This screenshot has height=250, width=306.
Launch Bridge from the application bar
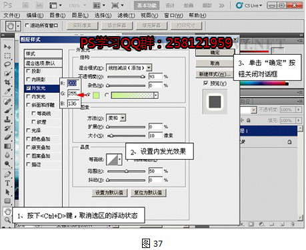[25, 5]
